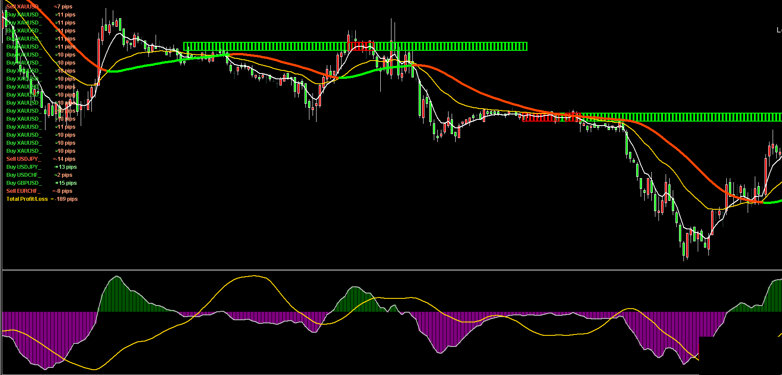Viewport: 782px width, 375px height.
Task: Click the Total Profit/Loss label
Action: (27, 199)
